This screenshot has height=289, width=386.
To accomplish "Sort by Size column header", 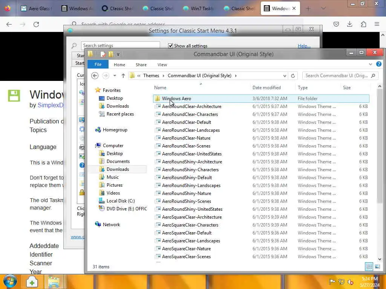I will pyautogui.click(x=347, y=88).
